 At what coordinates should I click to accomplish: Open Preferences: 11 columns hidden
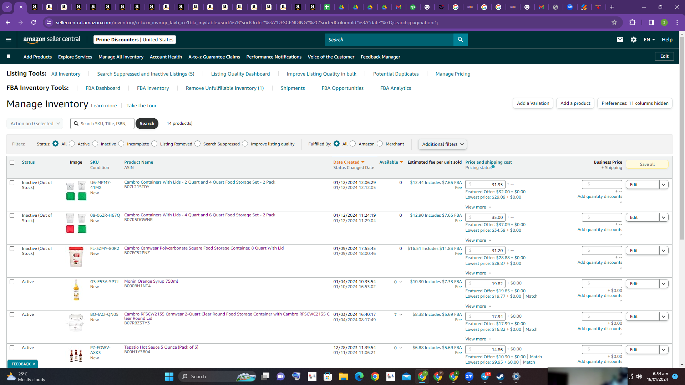(635, 103)
